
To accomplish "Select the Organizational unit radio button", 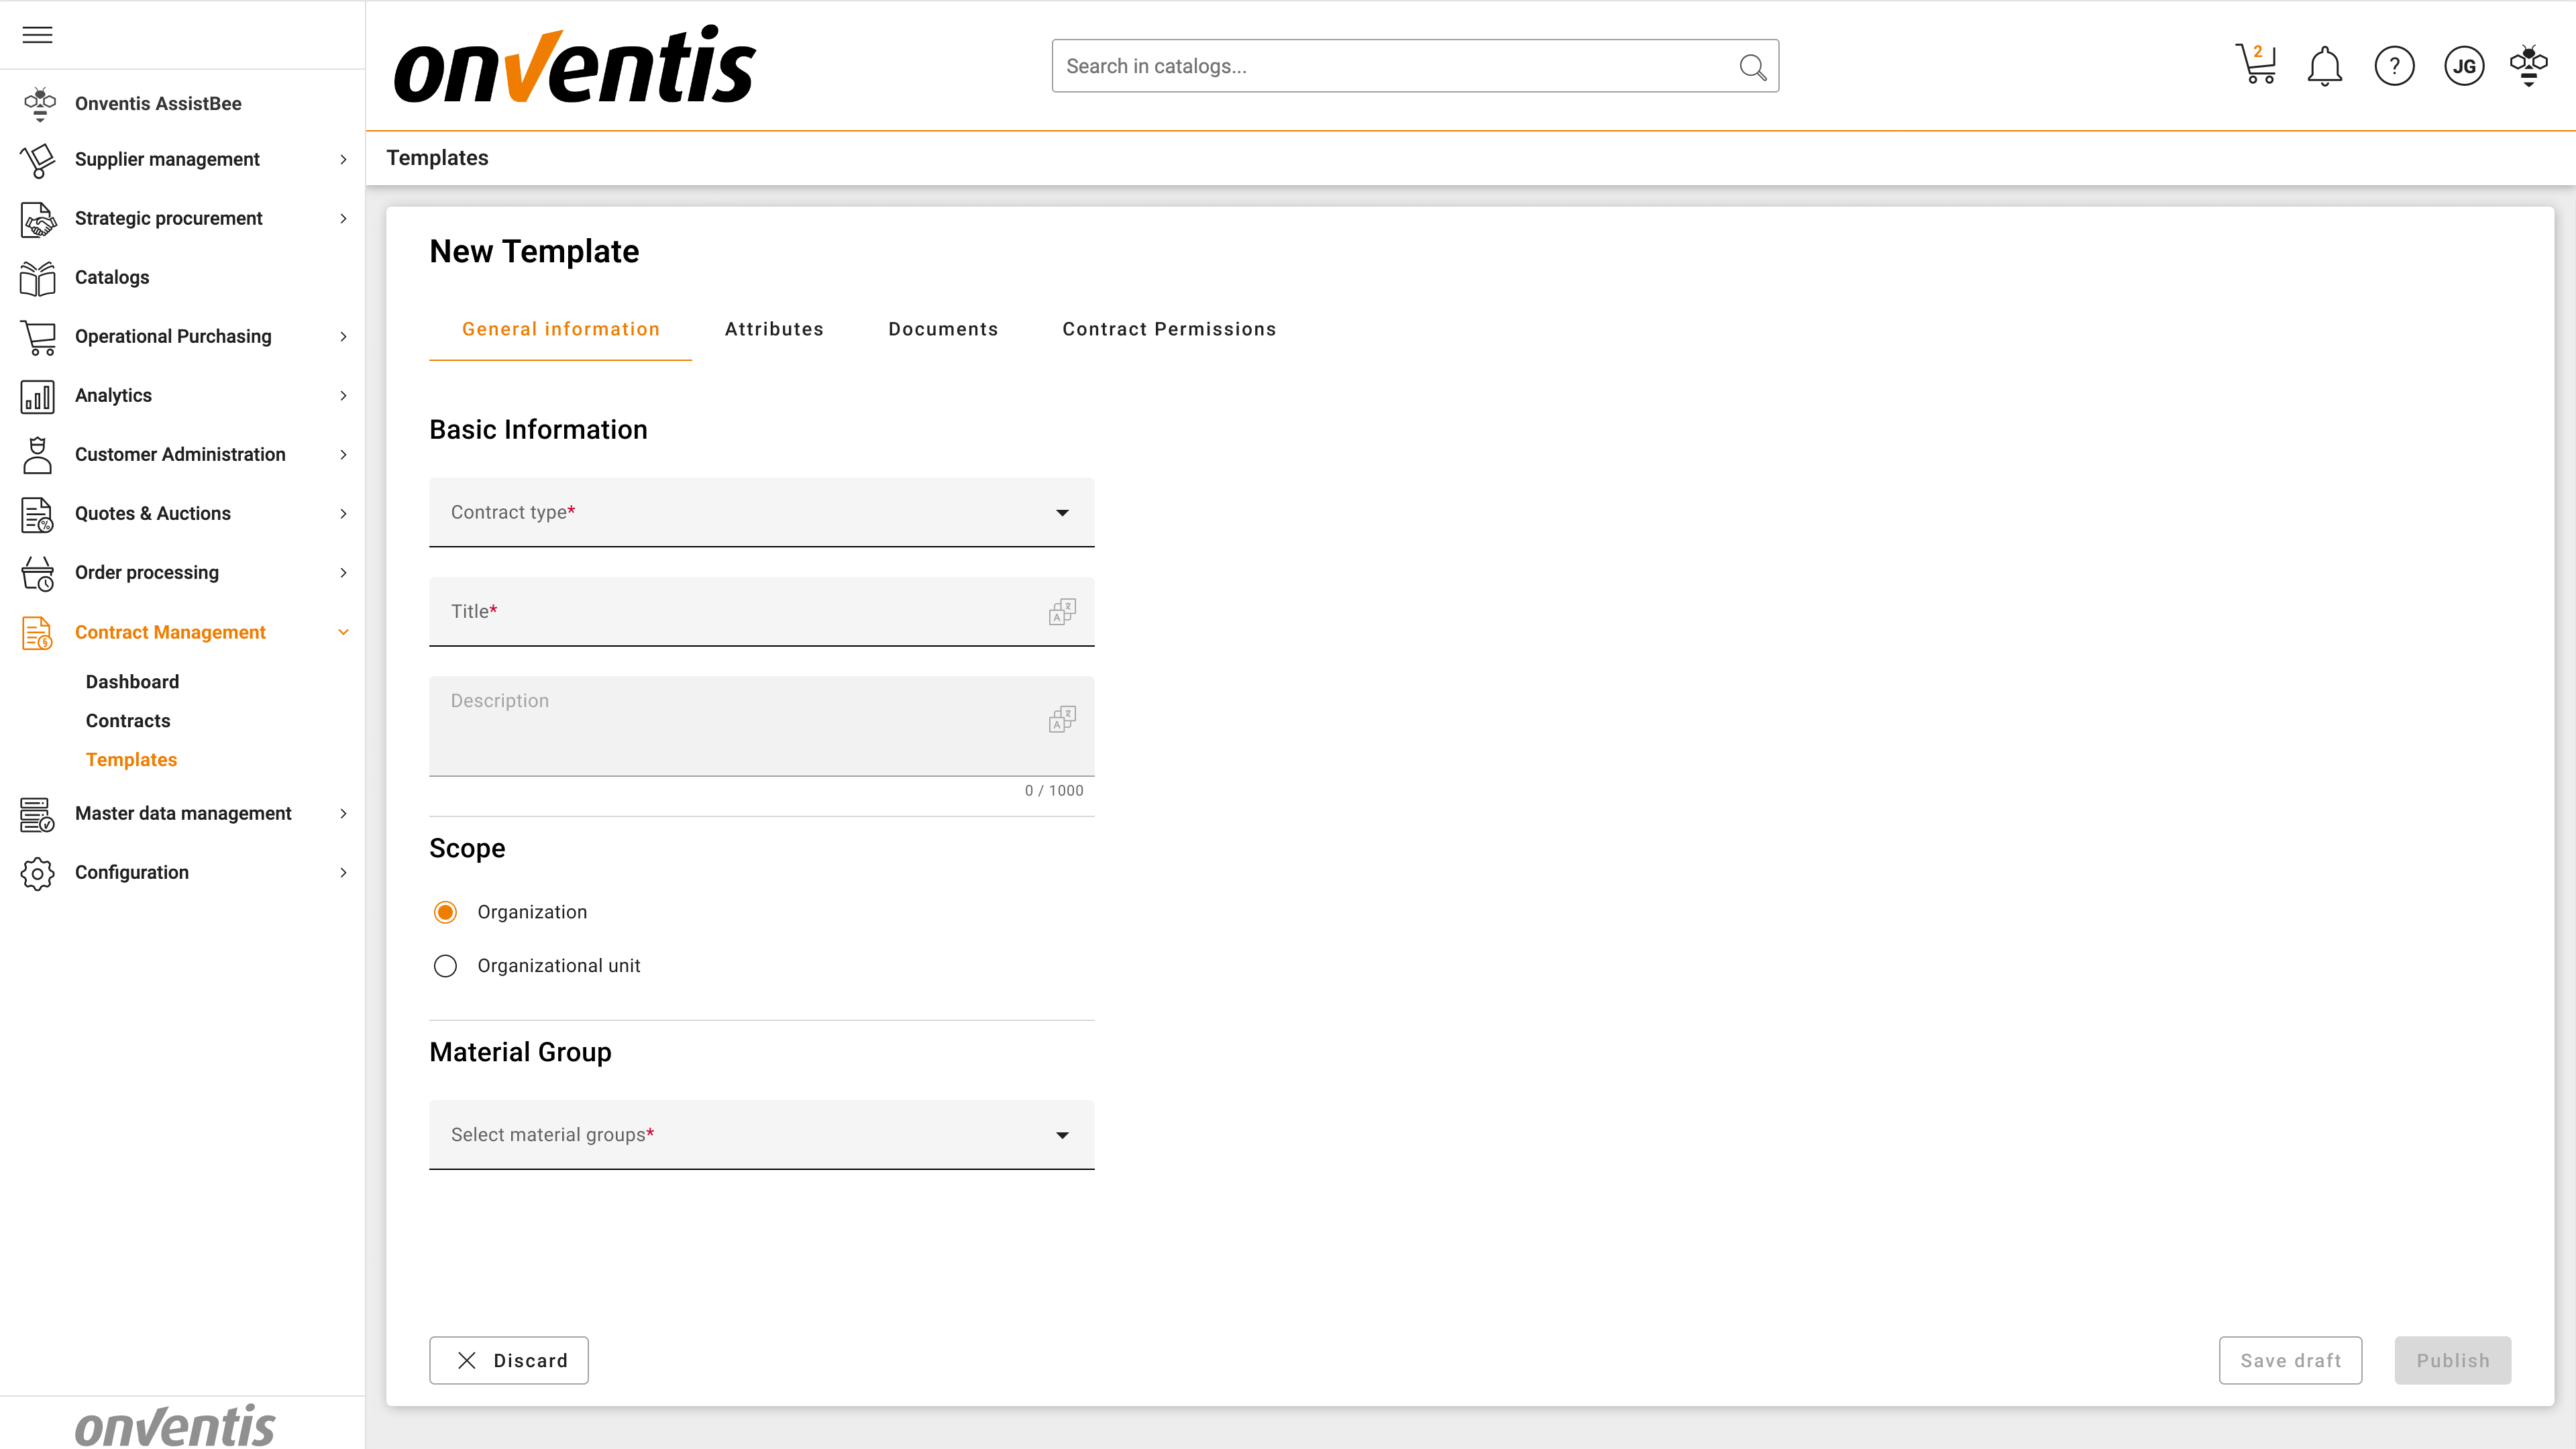I will tap(445, 966).
